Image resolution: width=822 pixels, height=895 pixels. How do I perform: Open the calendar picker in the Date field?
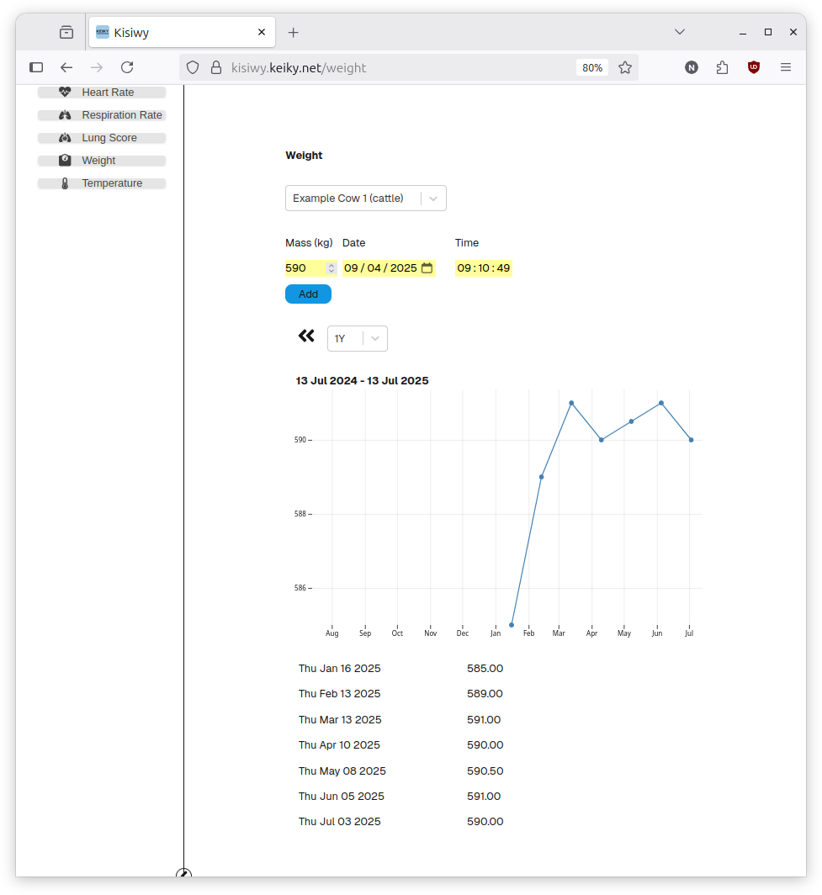point(427,267)
